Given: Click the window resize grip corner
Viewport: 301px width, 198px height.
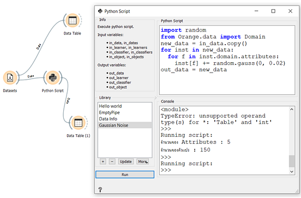Looking at the screenshot, I should coord(297,191).
